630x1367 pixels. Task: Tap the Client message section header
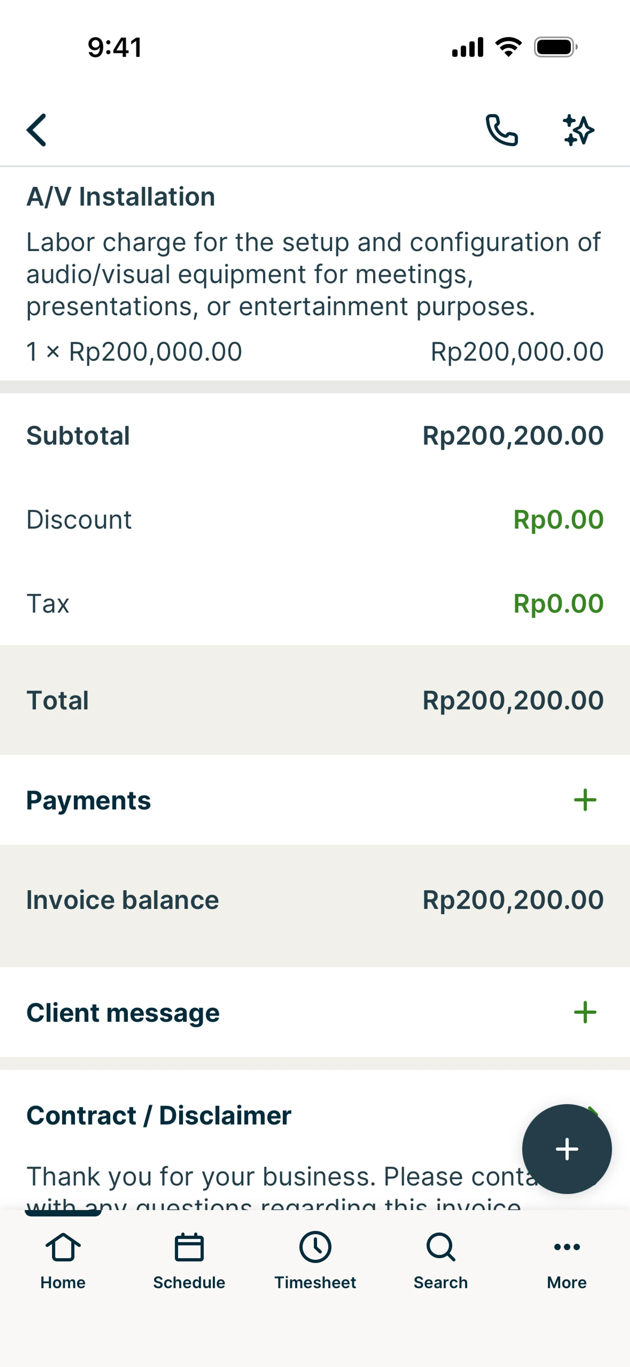point(123,1013)
